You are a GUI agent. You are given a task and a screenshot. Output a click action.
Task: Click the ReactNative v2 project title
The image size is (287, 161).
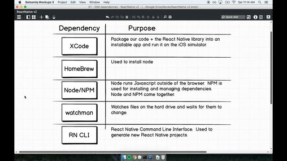[x=27, y=12]
